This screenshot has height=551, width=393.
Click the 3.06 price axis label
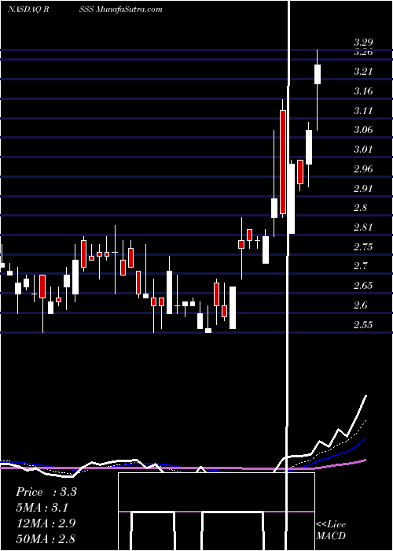point(363,130)
